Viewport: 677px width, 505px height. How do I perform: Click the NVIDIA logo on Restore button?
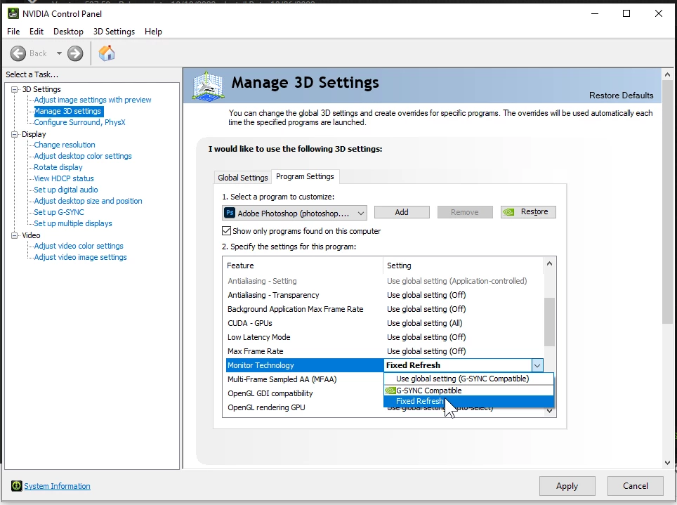(508, 211)
